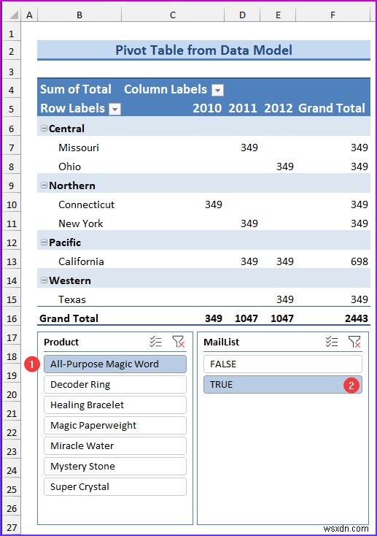Select FALSE in MailList slicer
The width and height of the screenshot is (377, 536).
click(x=283, y=364)
